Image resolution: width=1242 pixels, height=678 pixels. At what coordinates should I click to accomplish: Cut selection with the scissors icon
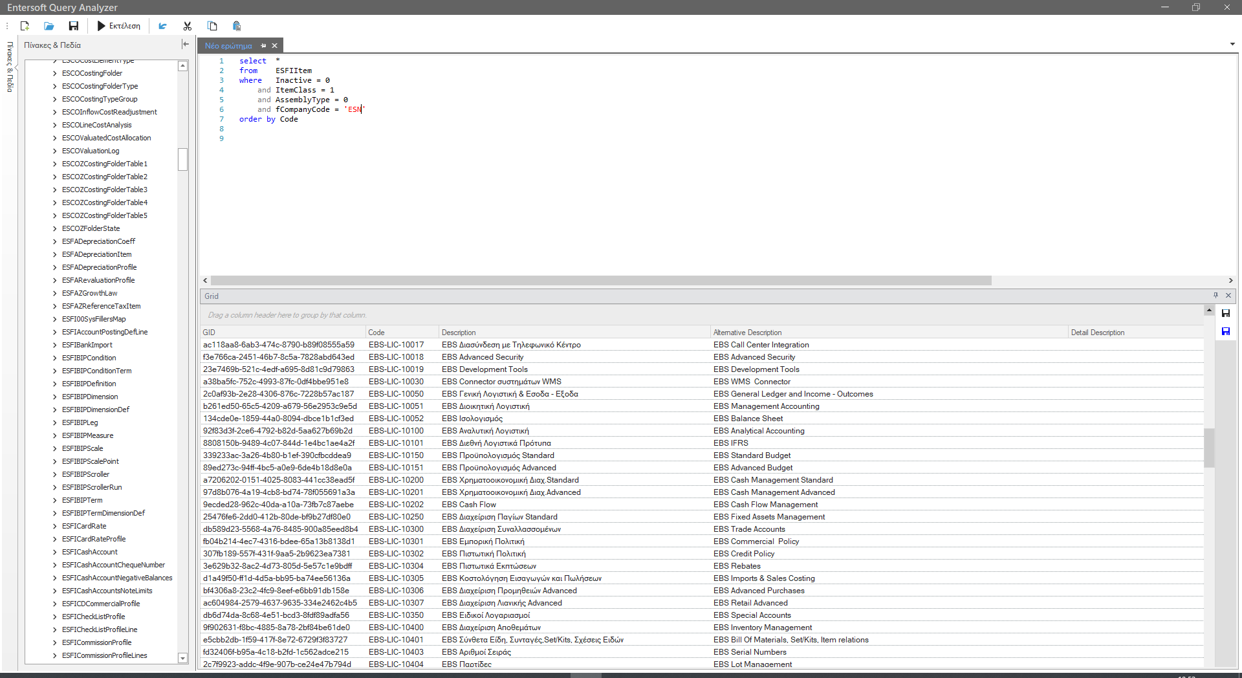point(188,26)
